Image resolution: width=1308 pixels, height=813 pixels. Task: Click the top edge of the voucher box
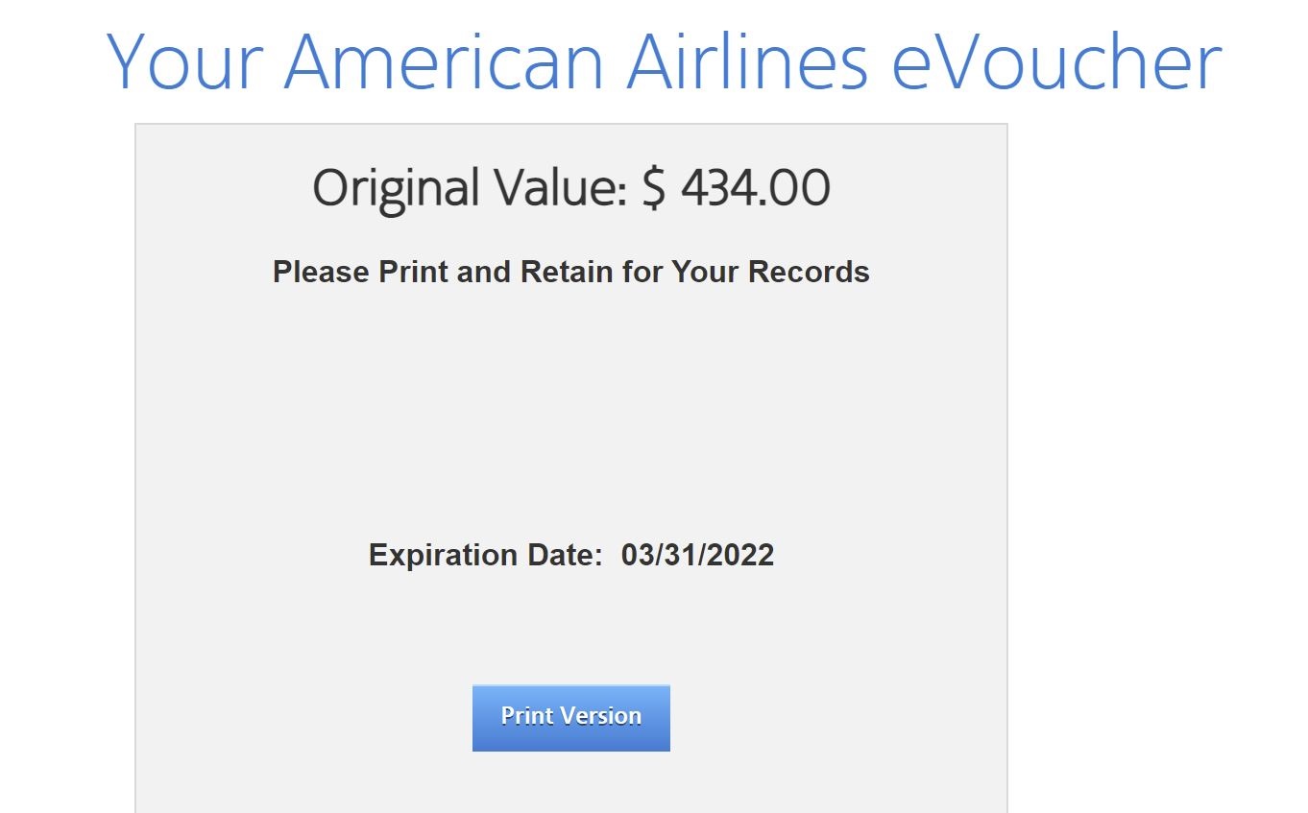(571, 122)
